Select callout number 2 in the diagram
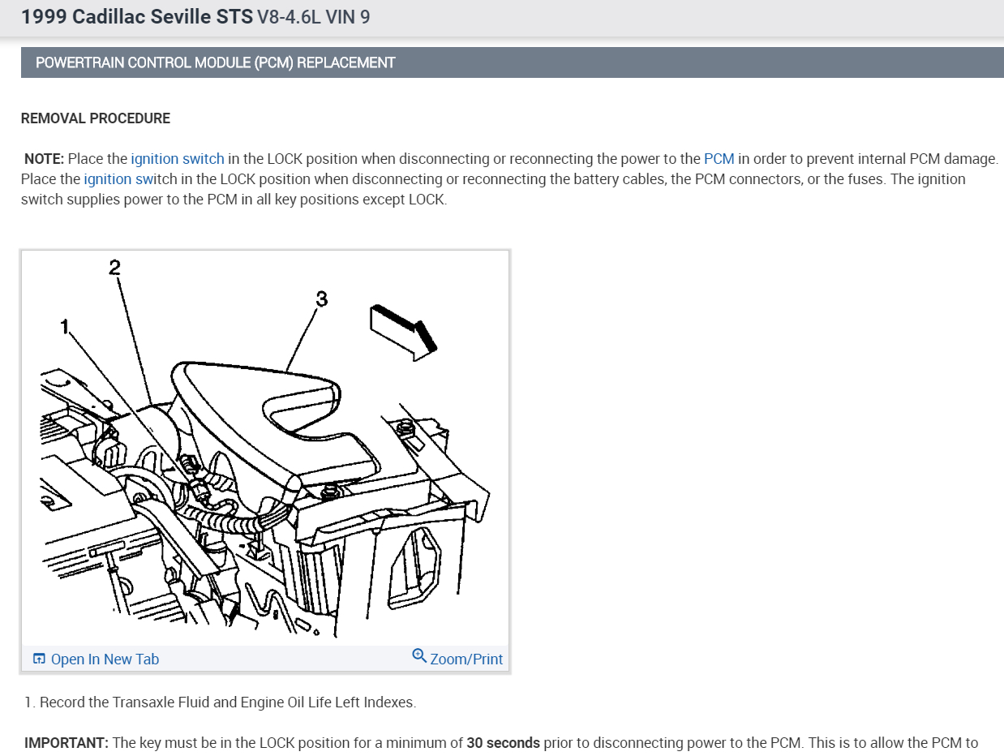The height and width of the screenshot is (756, 1004). [114, 268]
